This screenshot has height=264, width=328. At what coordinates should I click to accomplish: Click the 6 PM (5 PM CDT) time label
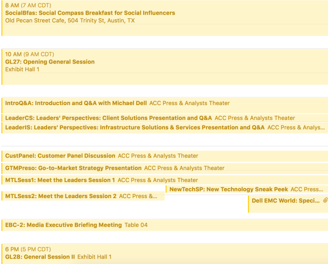tap(28, 249)
